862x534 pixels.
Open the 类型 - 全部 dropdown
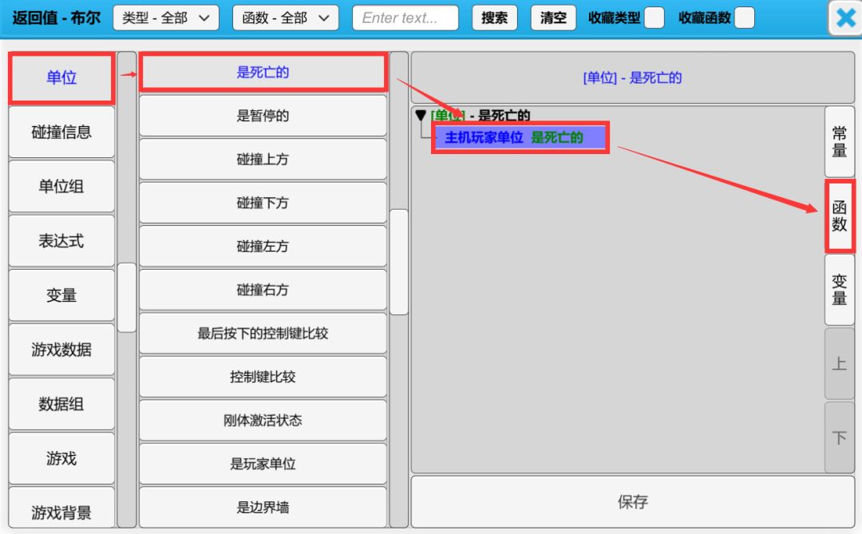tap(166, 18)
